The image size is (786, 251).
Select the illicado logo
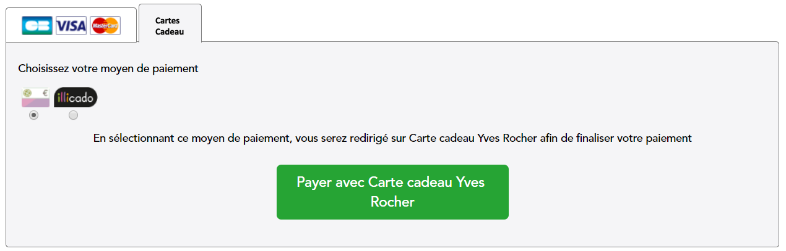pyautogui.click(x=76, y=97)
